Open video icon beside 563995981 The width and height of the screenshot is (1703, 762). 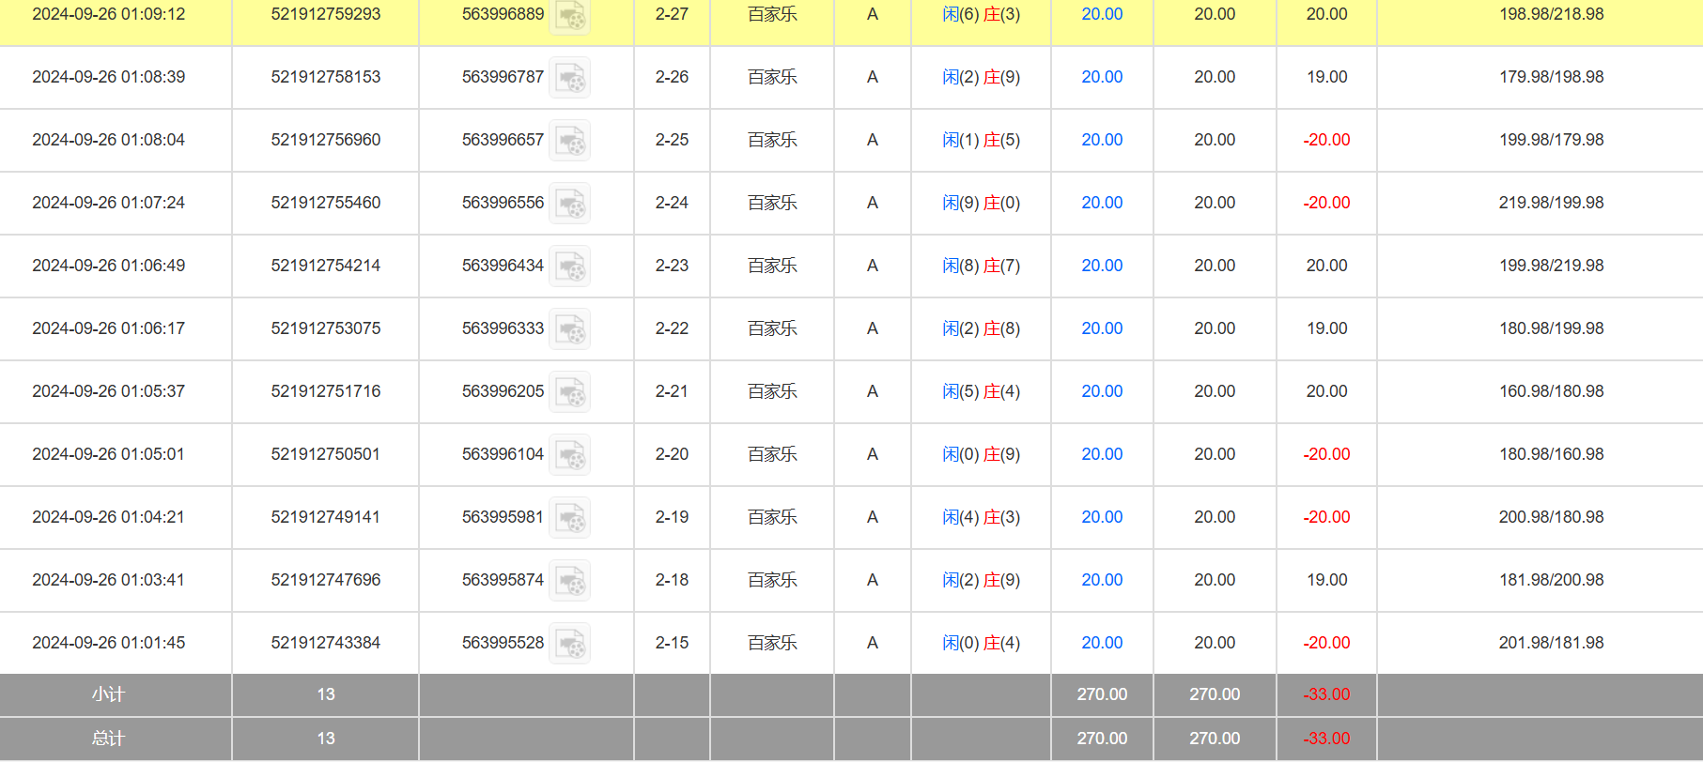pos(569,518)
